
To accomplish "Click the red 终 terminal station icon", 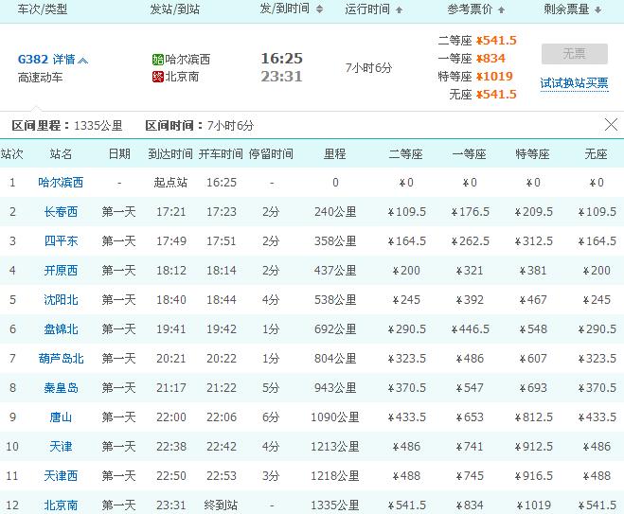I will click(x=157, y=77).
